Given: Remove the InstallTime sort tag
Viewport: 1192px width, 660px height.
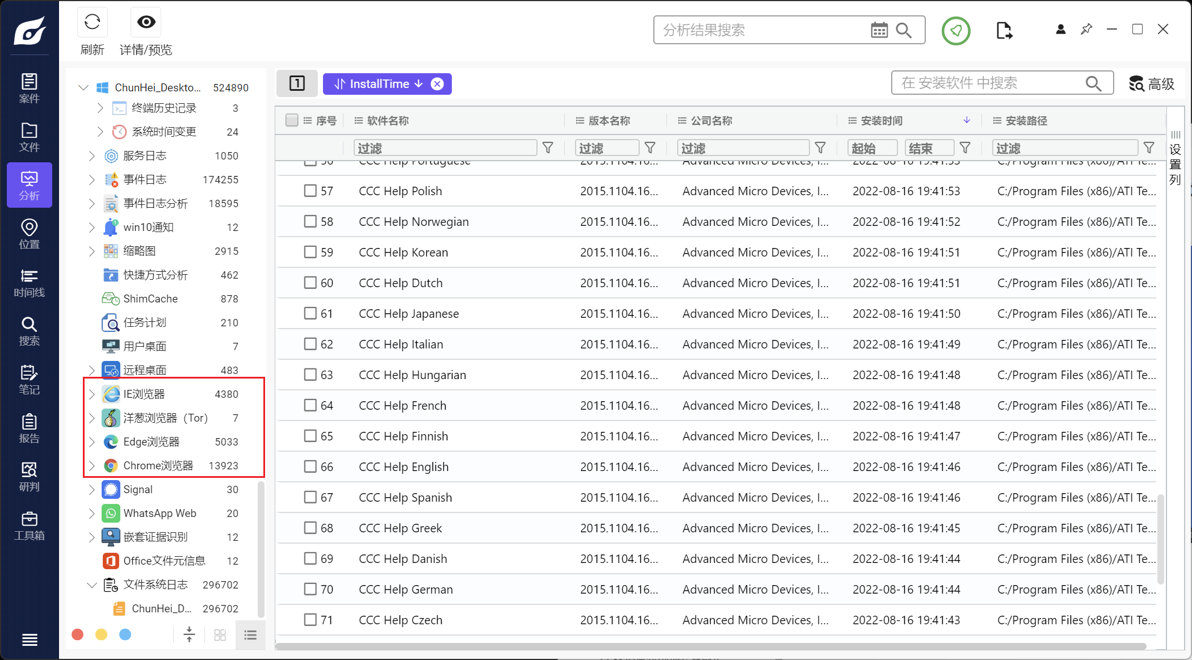Looking at the screenshot, I should [437, 84].
